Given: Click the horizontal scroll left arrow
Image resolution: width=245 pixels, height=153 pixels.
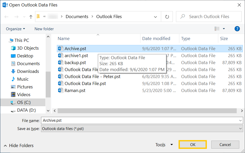Looking at the screenshot, I should coord(55,111).
